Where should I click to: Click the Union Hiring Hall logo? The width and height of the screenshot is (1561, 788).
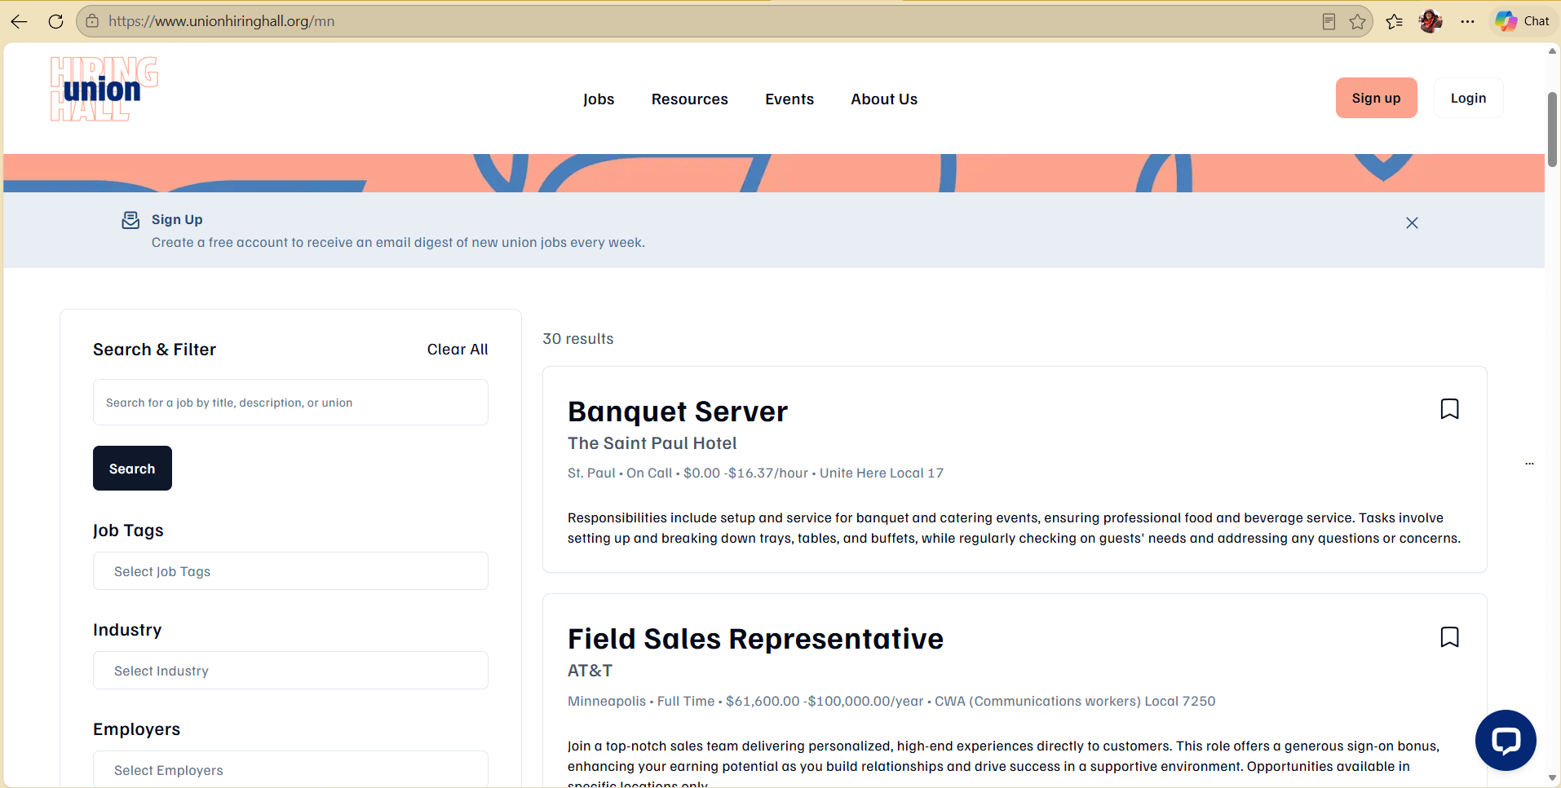click(104, 89)
